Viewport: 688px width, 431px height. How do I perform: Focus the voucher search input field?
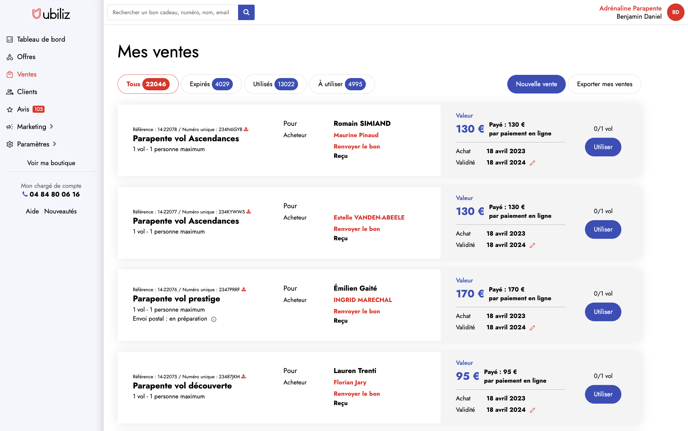[172, 12]
